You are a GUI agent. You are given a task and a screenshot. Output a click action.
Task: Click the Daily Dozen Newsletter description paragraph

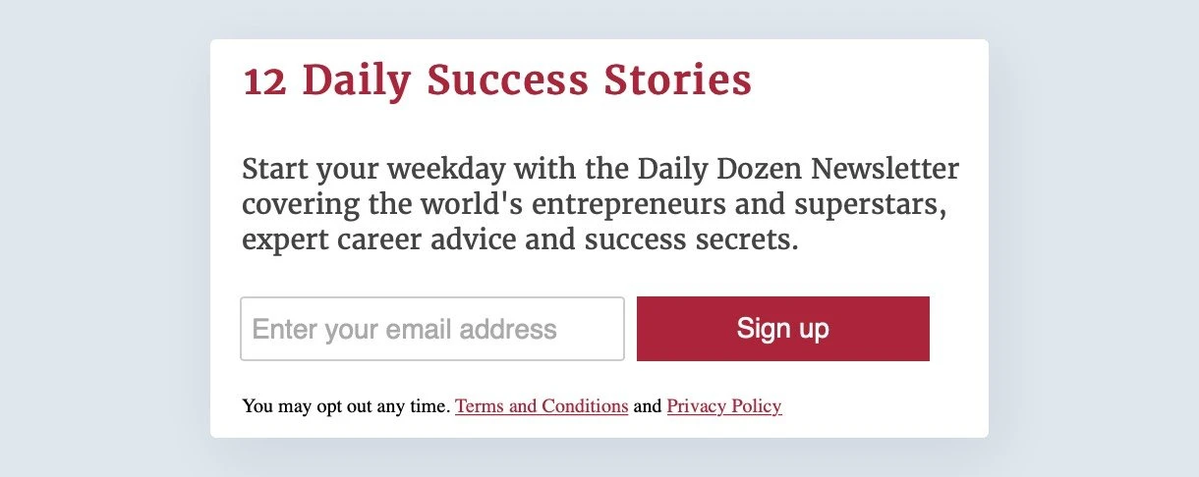599,204
